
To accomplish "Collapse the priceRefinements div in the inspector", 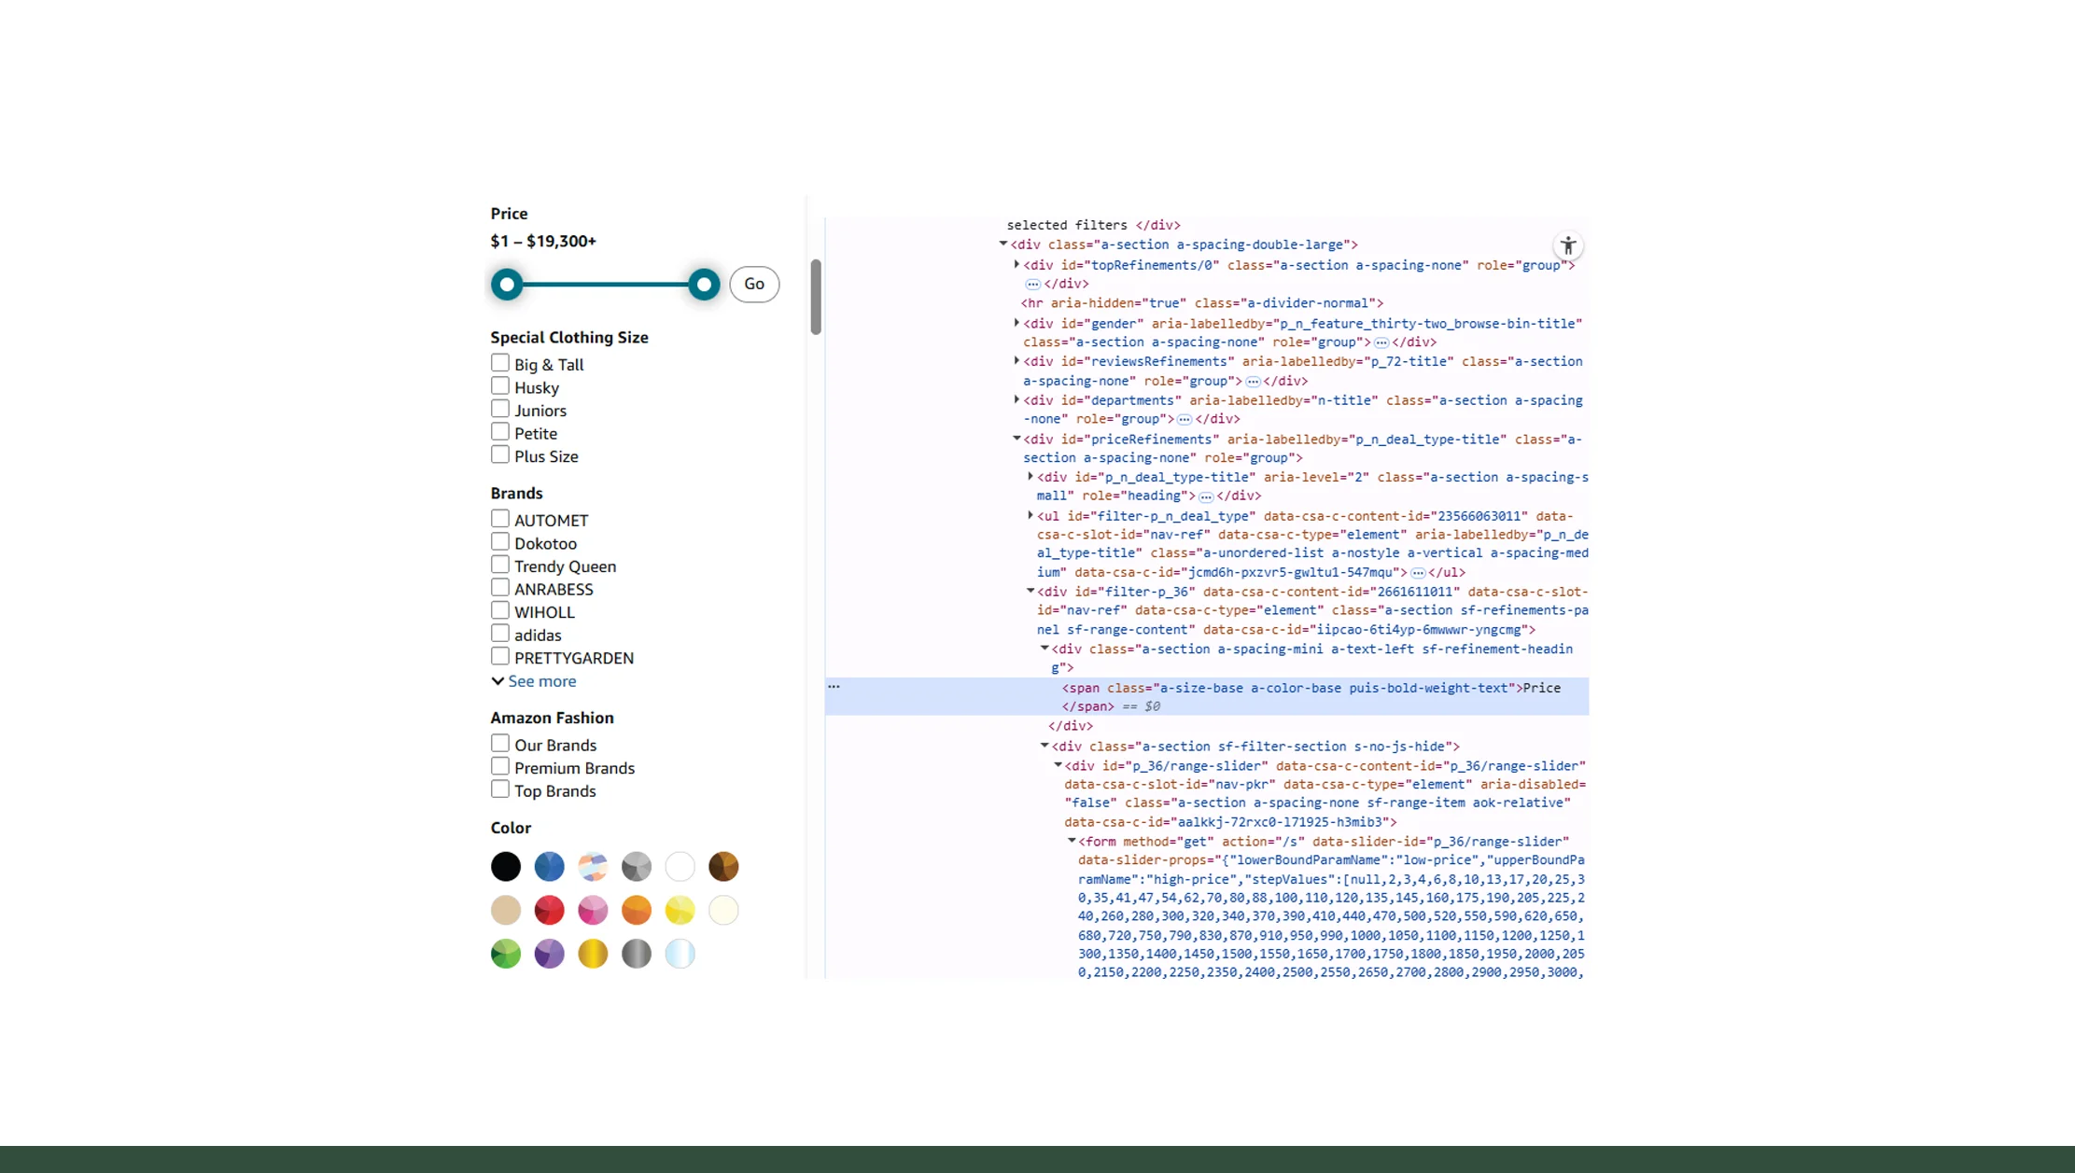I will click(1016, 439).
